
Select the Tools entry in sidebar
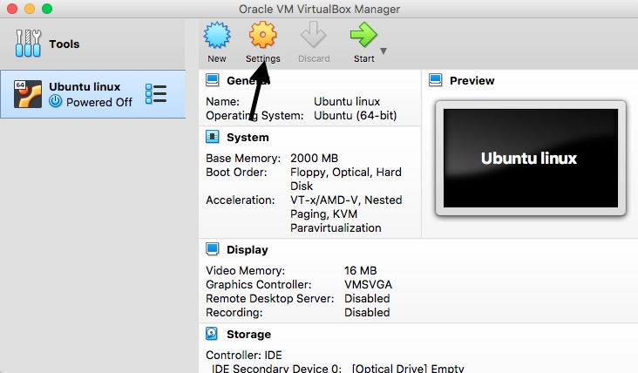(x=64, y=44)
